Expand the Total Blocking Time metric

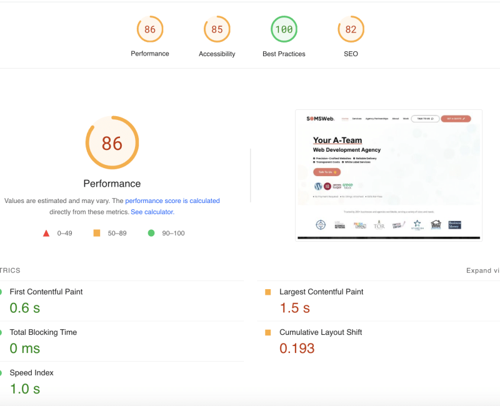pyautogui.click(x=43, y=332)
